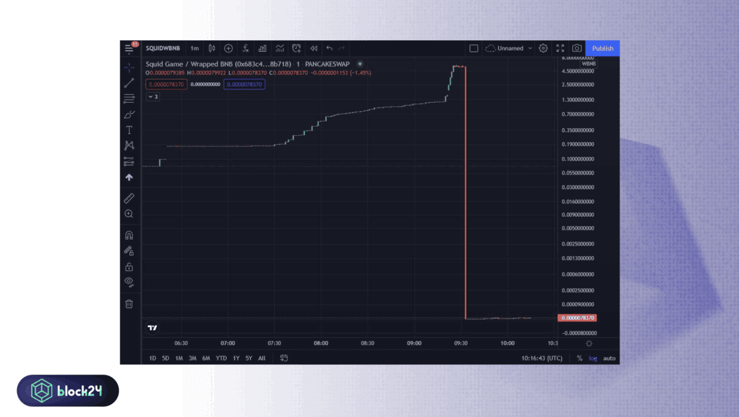Enter fullscreen mode
This screenshot has width=739, height=417.
pyautogui.click(x=560, y=48)
